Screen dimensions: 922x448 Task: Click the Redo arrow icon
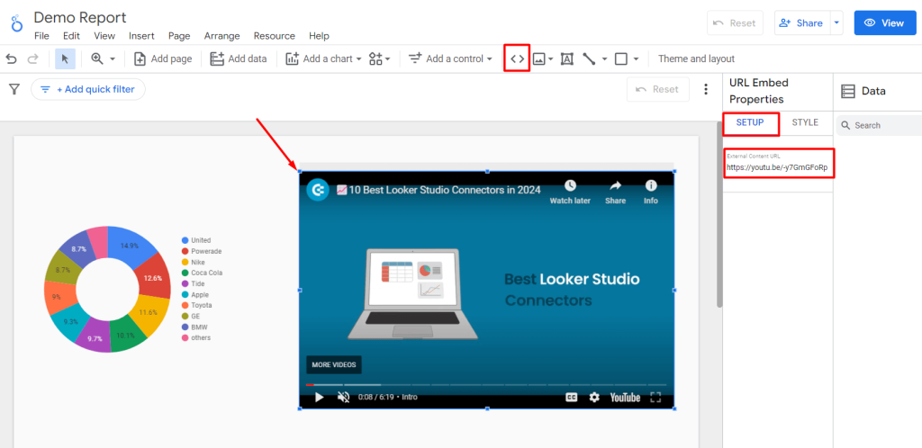coord(33,58)
